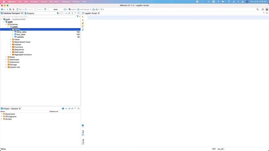Select the Scripts folder in Project panel
The image size is (269, 151).
coord(8,119)
